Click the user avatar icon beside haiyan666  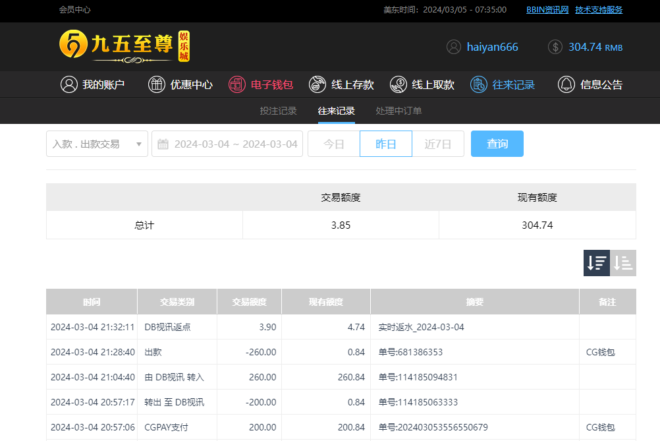tap(453, 47)
